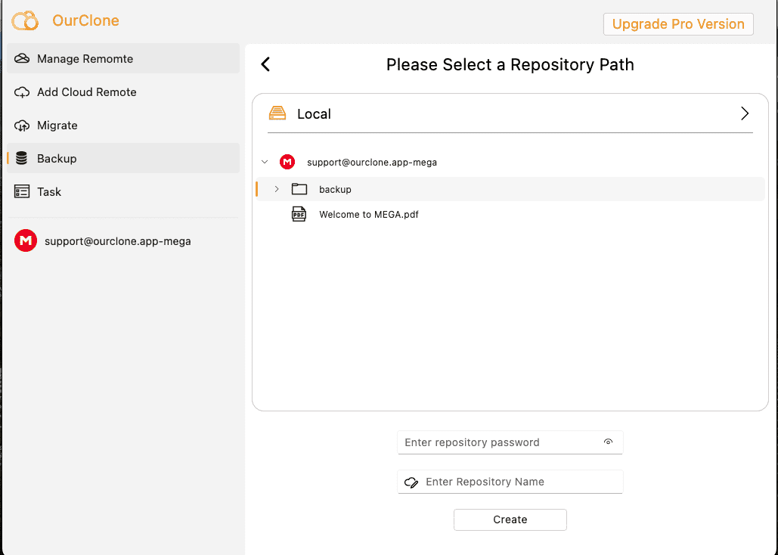Click the Manage Remomte cloud icon

pyautogui.click(x=22, y=58)
